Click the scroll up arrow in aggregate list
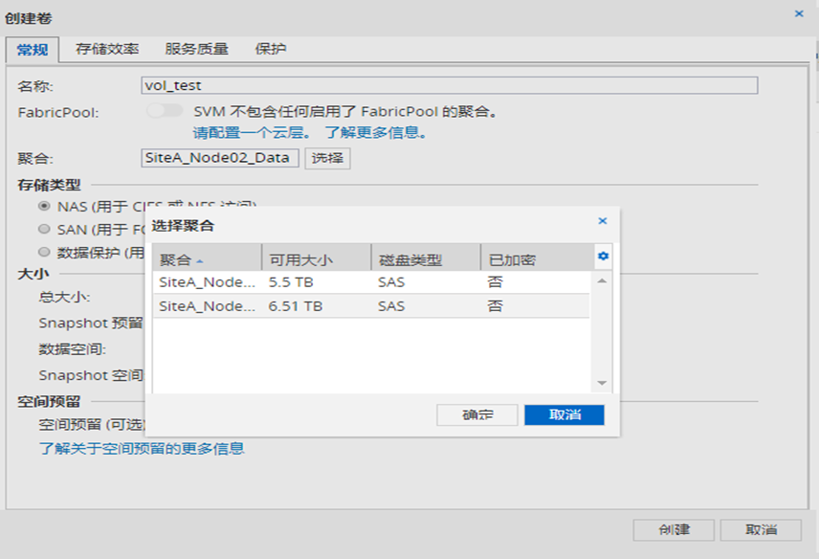Viewport: 819px width, 559px height. pos(603,281)
